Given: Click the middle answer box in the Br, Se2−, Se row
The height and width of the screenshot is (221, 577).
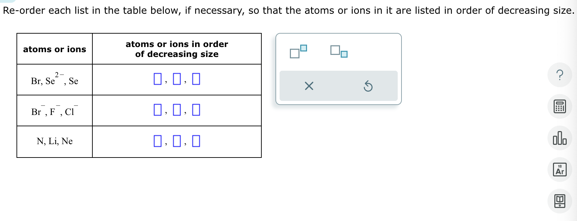Looking at the screenshot, I should (177, 79).
